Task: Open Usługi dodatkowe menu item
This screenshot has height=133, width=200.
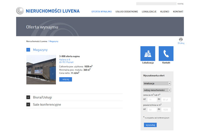Action: pyautogui.click(x=127, y=12)
